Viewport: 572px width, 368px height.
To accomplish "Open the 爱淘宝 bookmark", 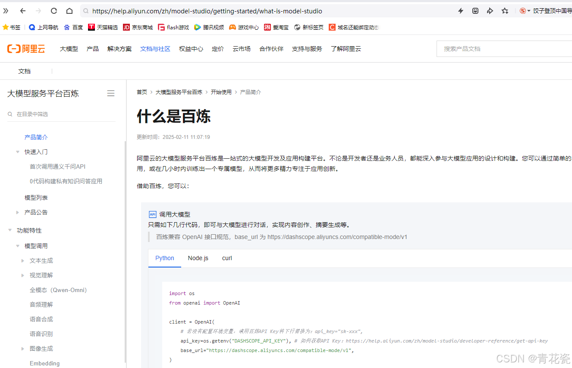I will [x=277, y=27].
